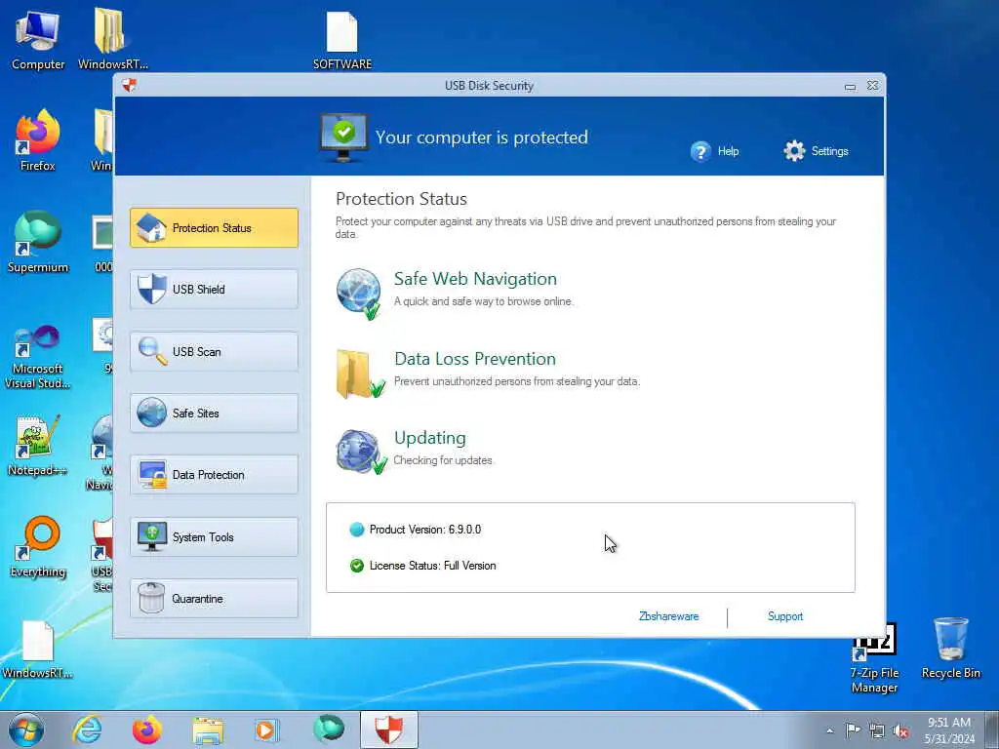Click the Checking for updates text
The image size is (999, 749).
pyautogui.click(x=443, y=460)
